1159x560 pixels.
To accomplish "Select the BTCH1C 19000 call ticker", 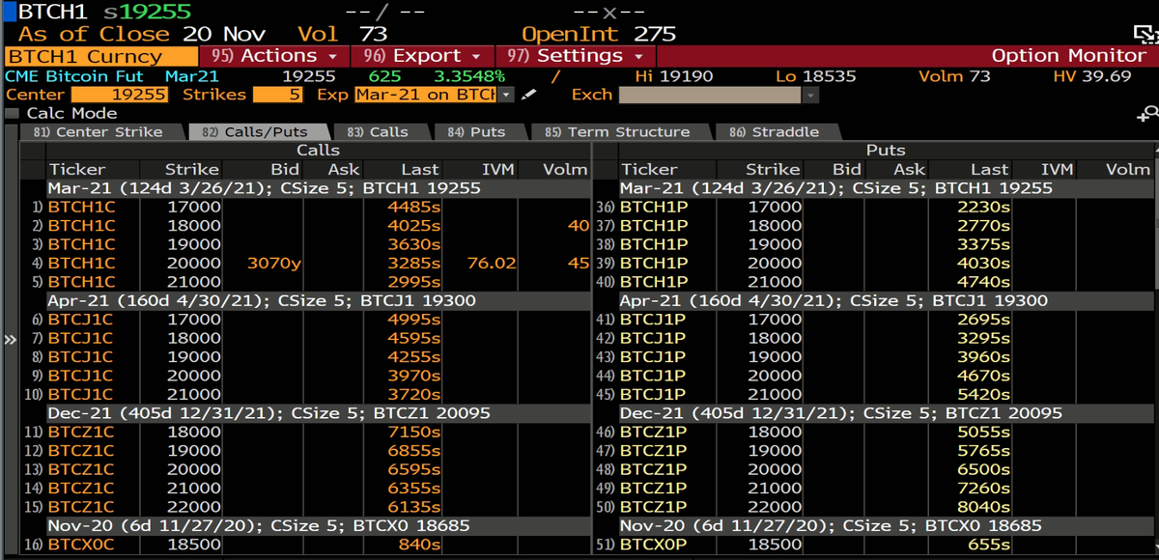I will (82, 244).
